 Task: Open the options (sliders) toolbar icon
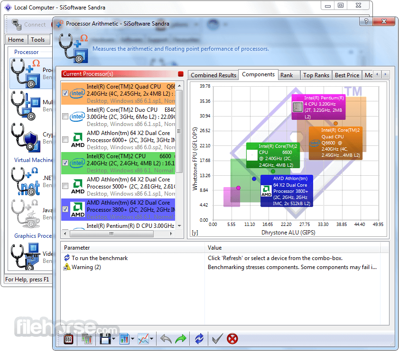pos(68,339)
